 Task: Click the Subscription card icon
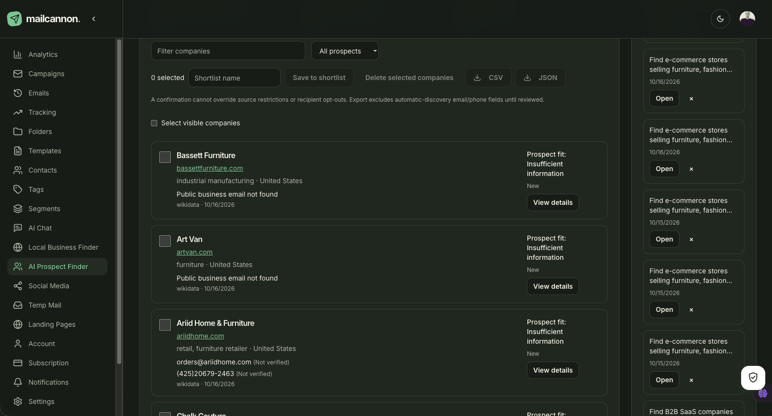click(18, 363)
